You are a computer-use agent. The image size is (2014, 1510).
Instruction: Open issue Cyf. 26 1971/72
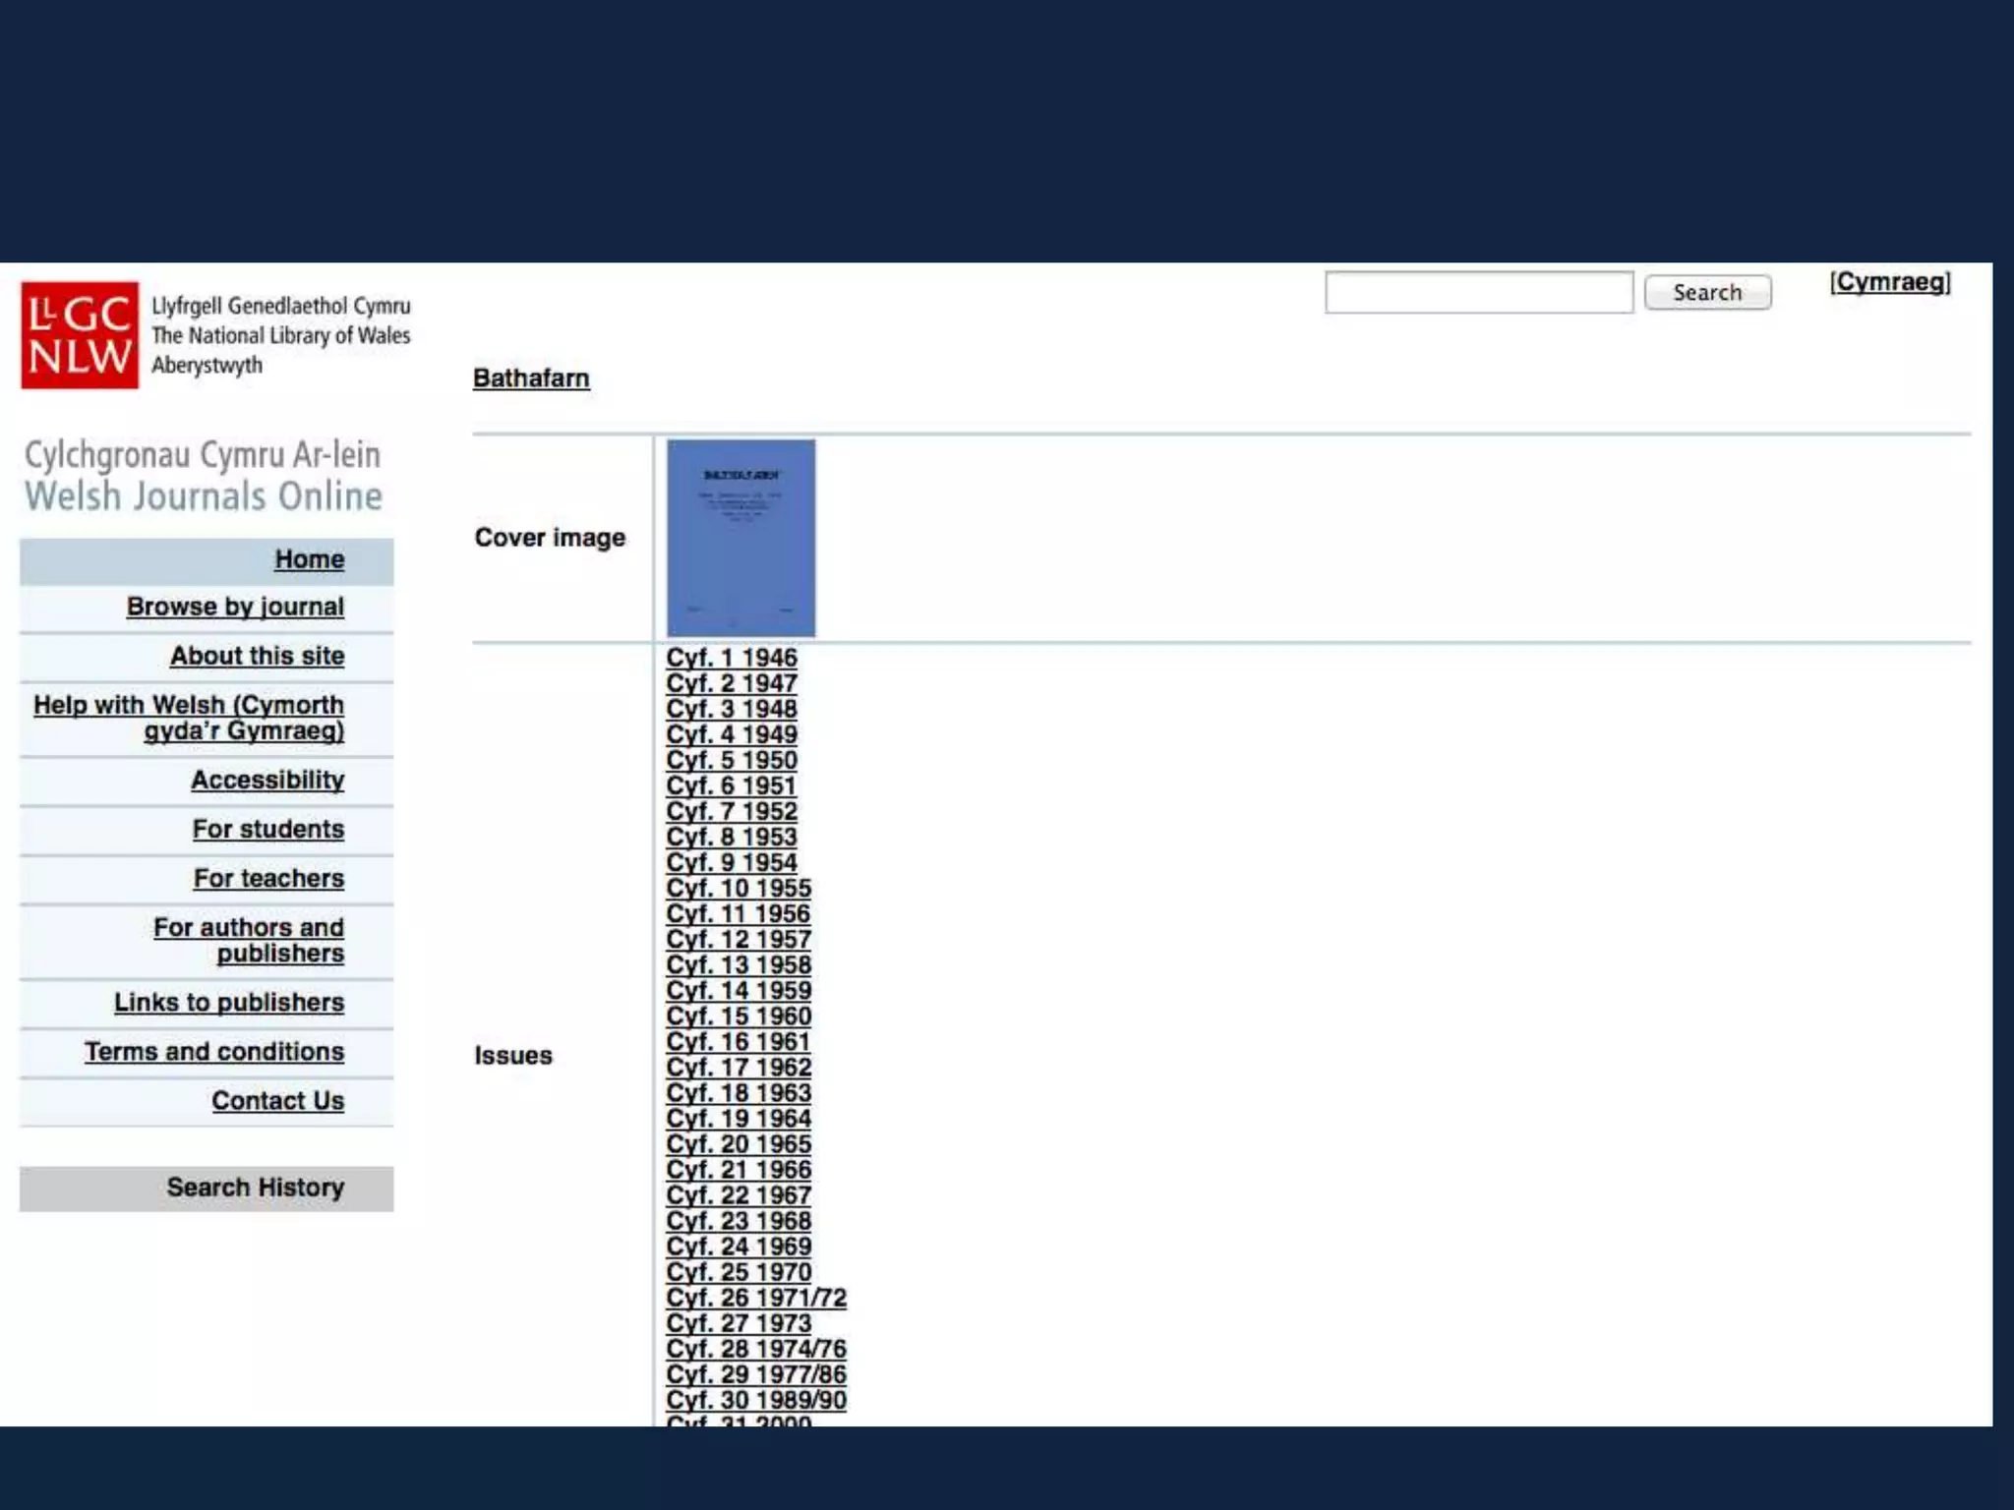coord(755,1298)
